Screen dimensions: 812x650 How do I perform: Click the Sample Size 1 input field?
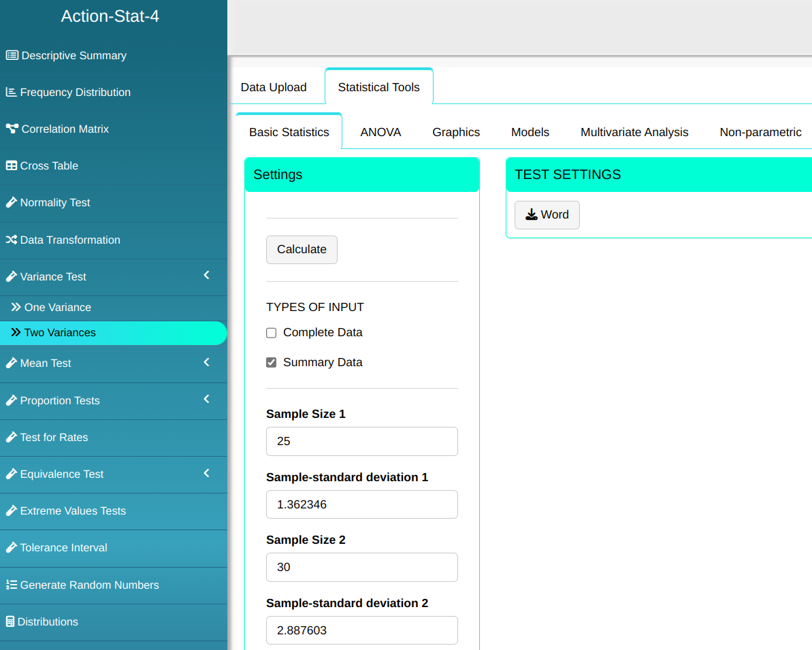361,441
